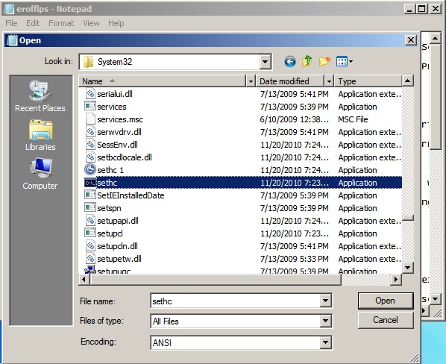Image resolution: width=446 pixels, height=364 pixels.
Task: Click the Open button
Action: click(386, 301)
